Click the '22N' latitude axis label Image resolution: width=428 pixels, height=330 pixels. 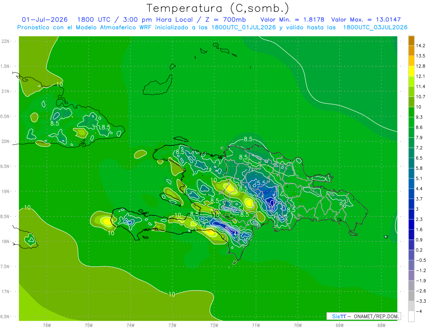pyautogui.click(x=5, y=41)
